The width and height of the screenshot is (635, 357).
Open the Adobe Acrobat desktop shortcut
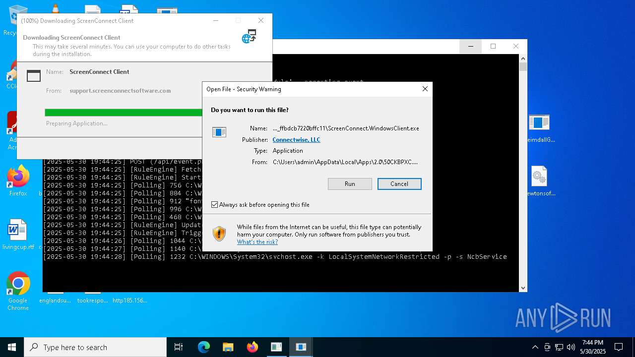(12, 130)
